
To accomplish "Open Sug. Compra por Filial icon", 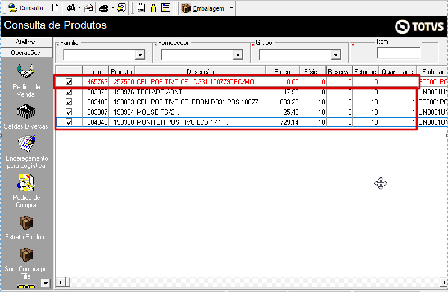I will [x=26, y=254].
